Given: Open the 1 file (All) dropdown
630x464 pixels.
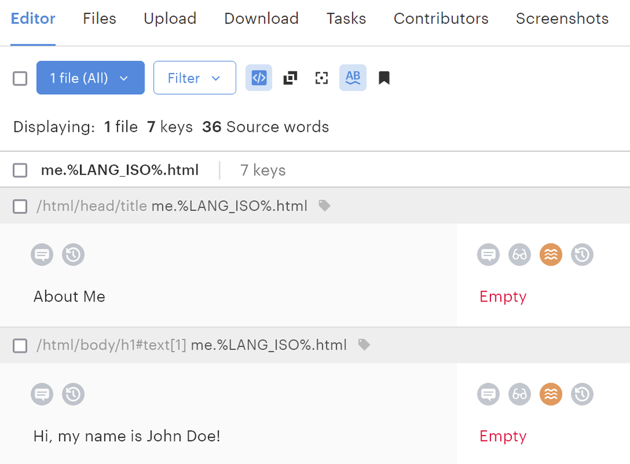Looking at the screenshot, I should 90,78.
